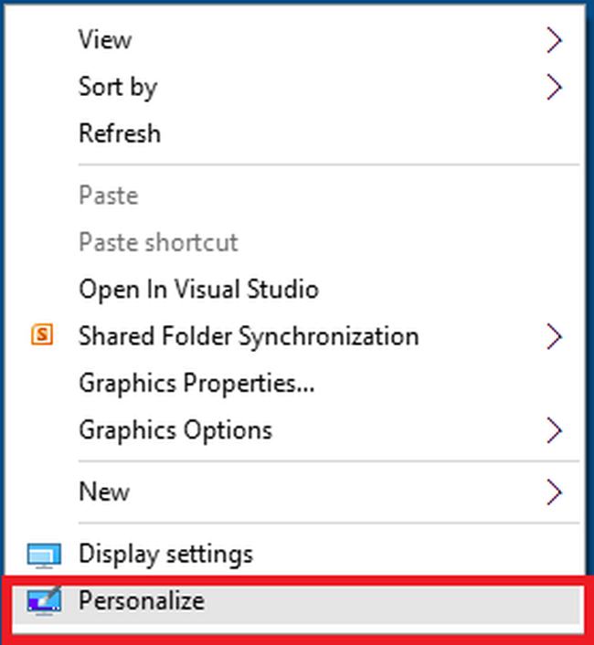
Task: Open Shared Folder Synchronization menu item
Action: tap(249, 336)
